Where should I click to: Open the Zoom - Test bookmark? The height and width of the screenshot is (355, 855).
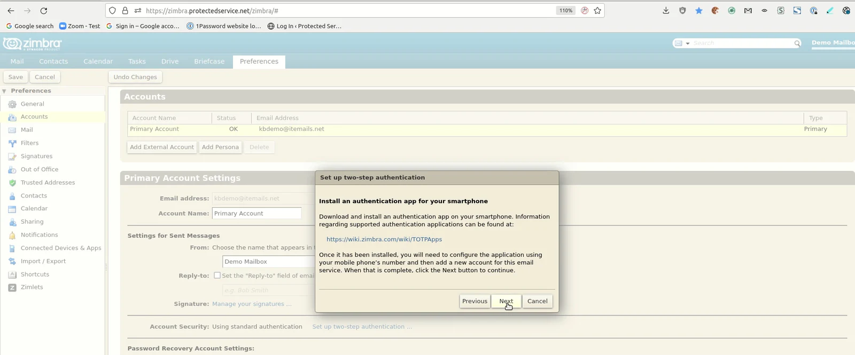[x=80, y=26]
